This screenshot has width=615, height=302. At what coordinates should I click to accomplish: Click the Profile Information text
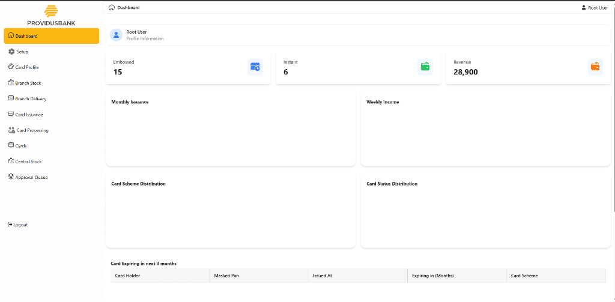click(145, 38)
